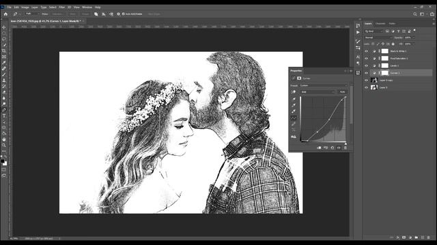Choose edit points curve mode icon

coord(294,118)
